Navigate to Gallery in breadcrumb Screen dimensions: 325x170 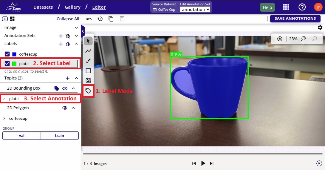[72, 7]
